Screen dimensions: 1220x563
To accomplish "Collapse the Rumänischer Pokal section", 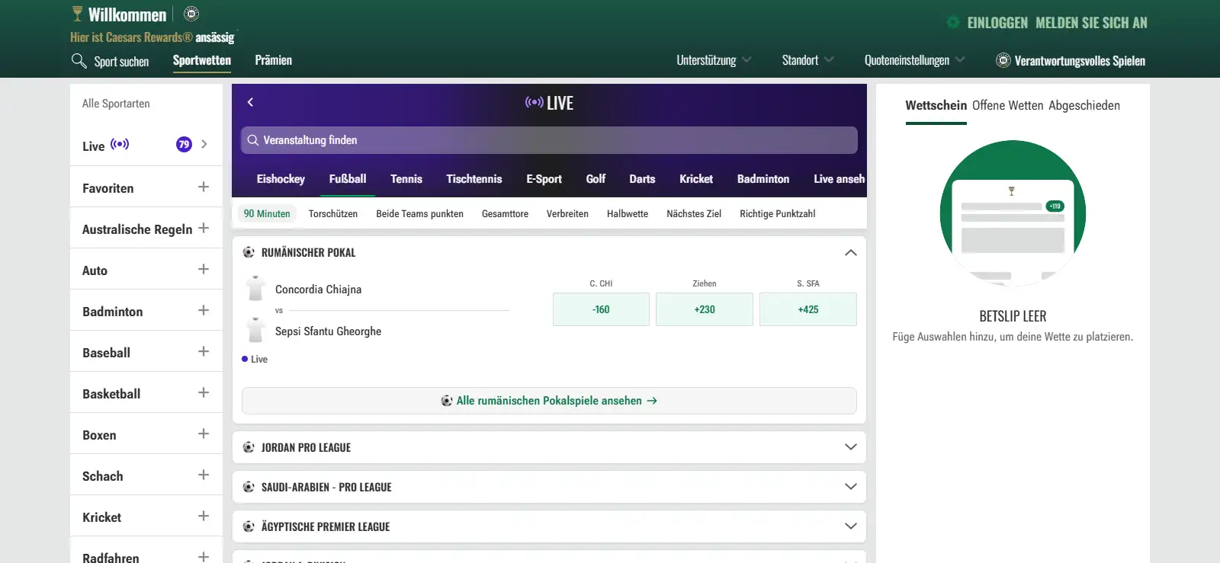I will click(851, 252).
